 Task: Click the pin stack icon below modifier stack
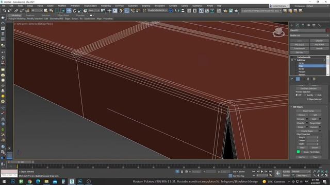pyautogui.click(x=292, y=79)
